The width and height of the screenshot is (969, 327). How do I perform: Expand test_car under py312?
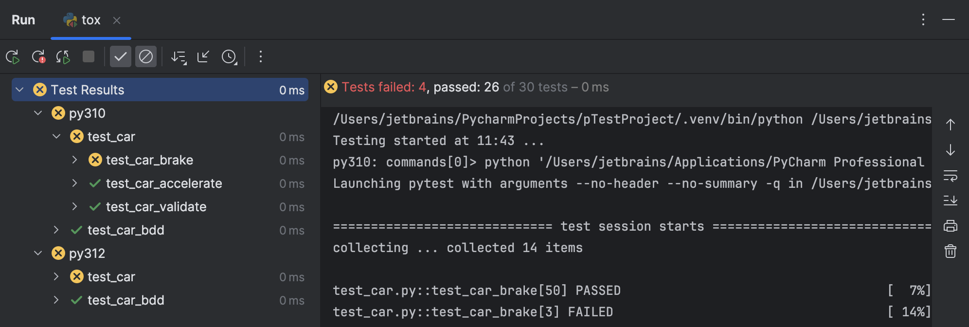(x=56, y=276)
